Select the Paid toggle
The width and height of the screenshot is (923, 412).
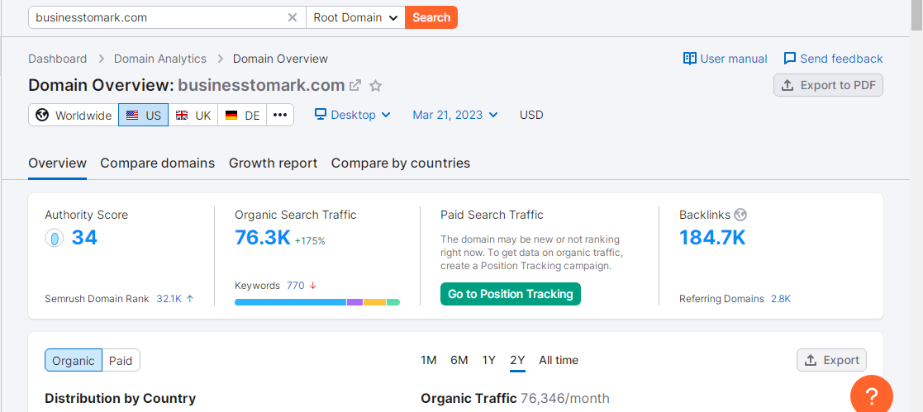click(121, 360)
